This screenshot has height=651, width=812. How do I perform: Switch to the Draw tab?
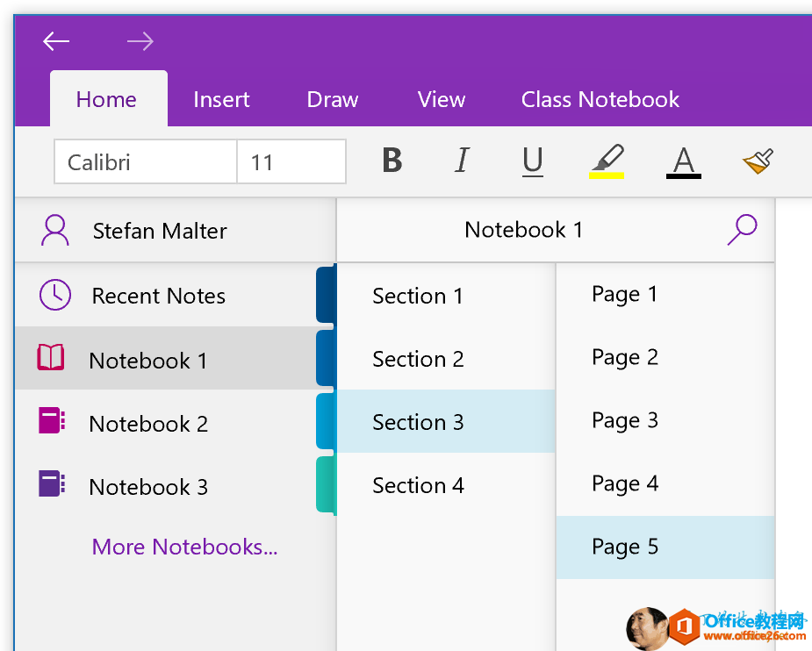pos(332,99)
